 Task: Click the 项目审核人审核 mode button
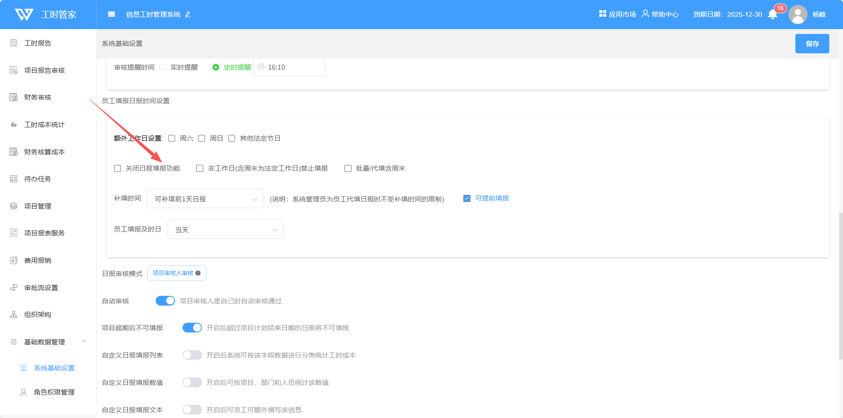(x=173, y=273)
